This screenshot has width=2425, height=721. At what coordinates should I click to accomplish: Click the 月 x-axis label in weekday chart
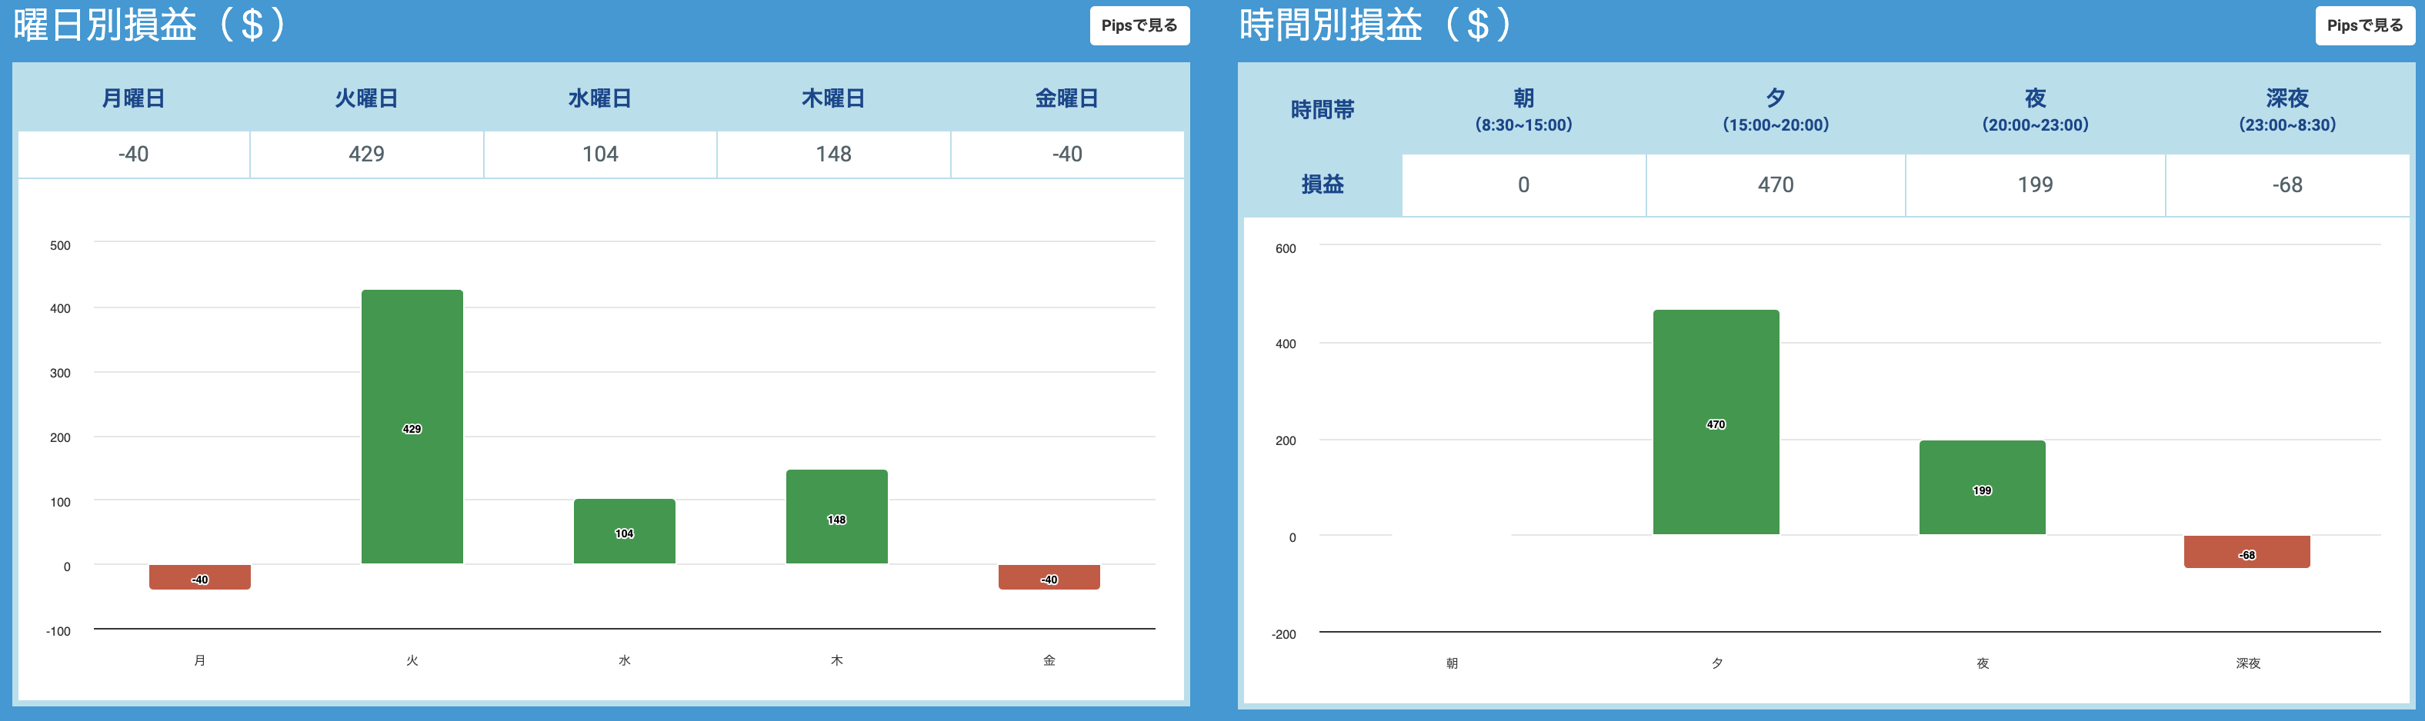(199, 661)
